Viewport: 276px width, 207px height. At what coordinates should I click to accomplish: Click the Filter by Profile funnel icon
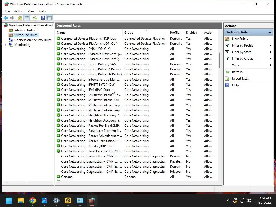coord(227,45)
